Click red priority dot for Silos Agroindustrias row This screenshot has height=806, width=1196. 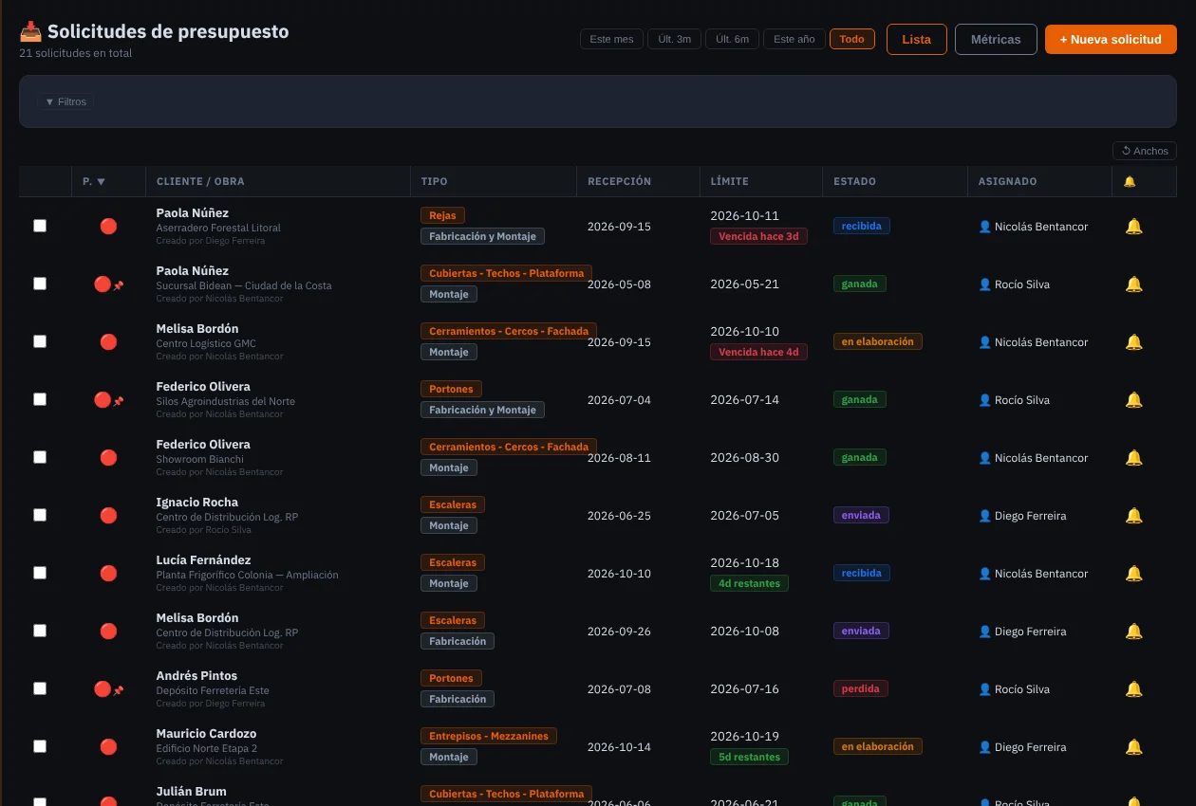(103, 400)
